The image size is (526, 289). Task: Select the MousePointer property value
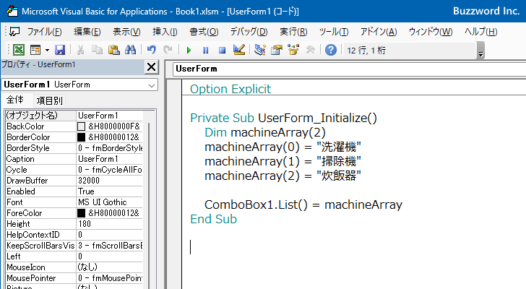coord(109,278)
